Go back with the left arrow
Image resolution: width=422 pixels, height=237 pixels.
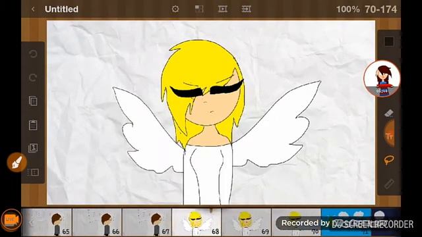33,9
